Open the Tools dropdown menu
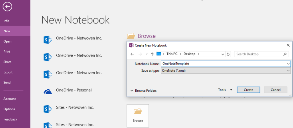Viewport: 293px width, 128px height. click(x=225, y=90)
